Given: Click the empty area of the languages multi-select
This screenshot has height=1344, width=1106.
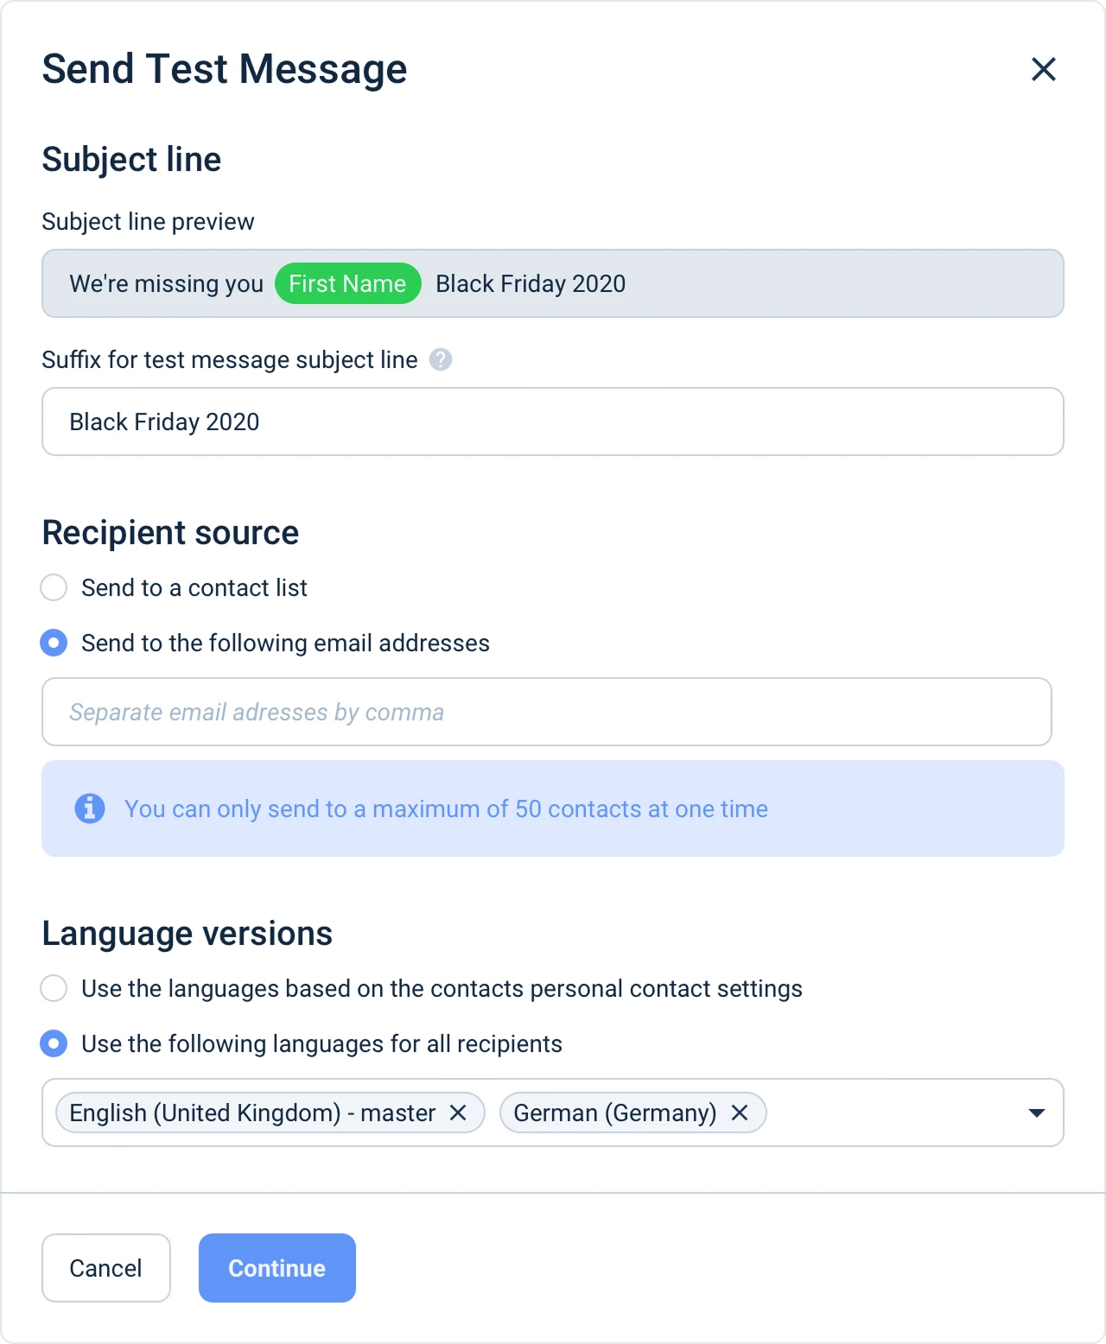Looking at the screenshot, I should point(890,1113).
